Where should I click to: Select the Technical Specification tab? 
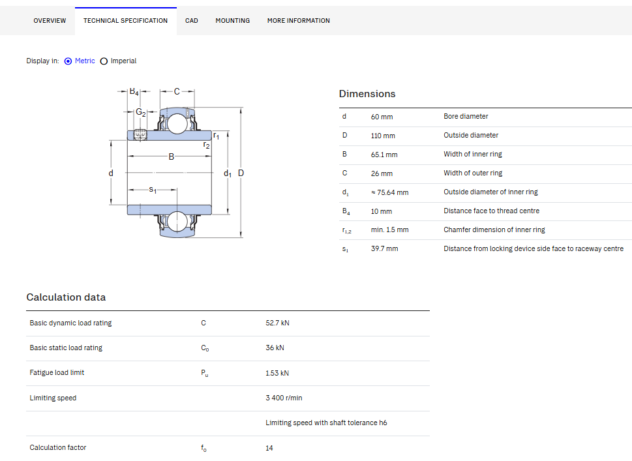click(x=125, y=21)
